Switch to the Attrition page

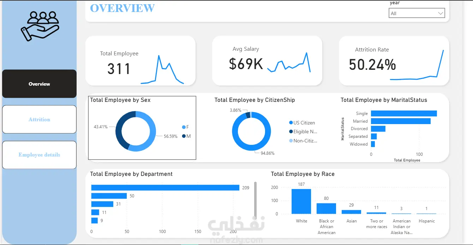pyautogui.click(x=39, y=120)
